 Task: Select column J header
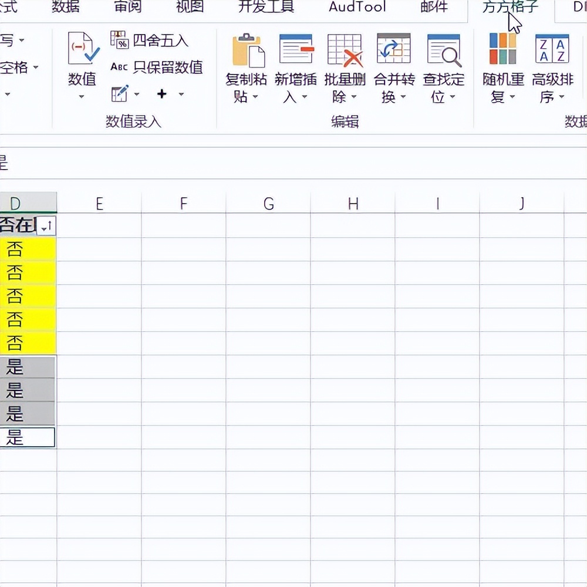coord(522,203)
